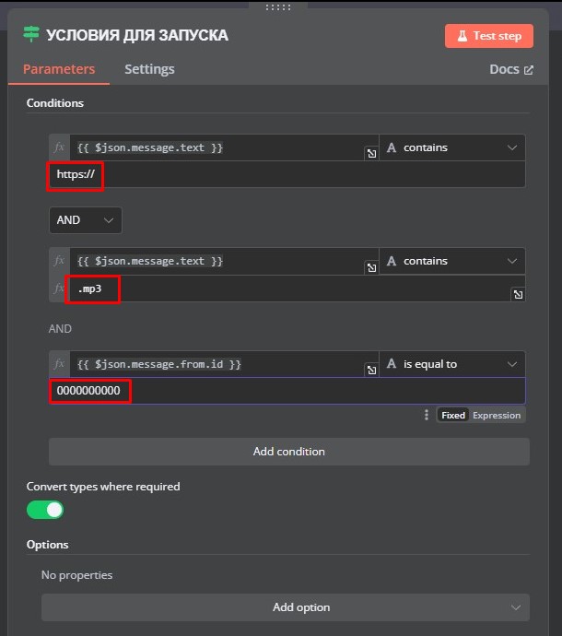
Task: Open the Docs external link
Action: click(511, 69)
